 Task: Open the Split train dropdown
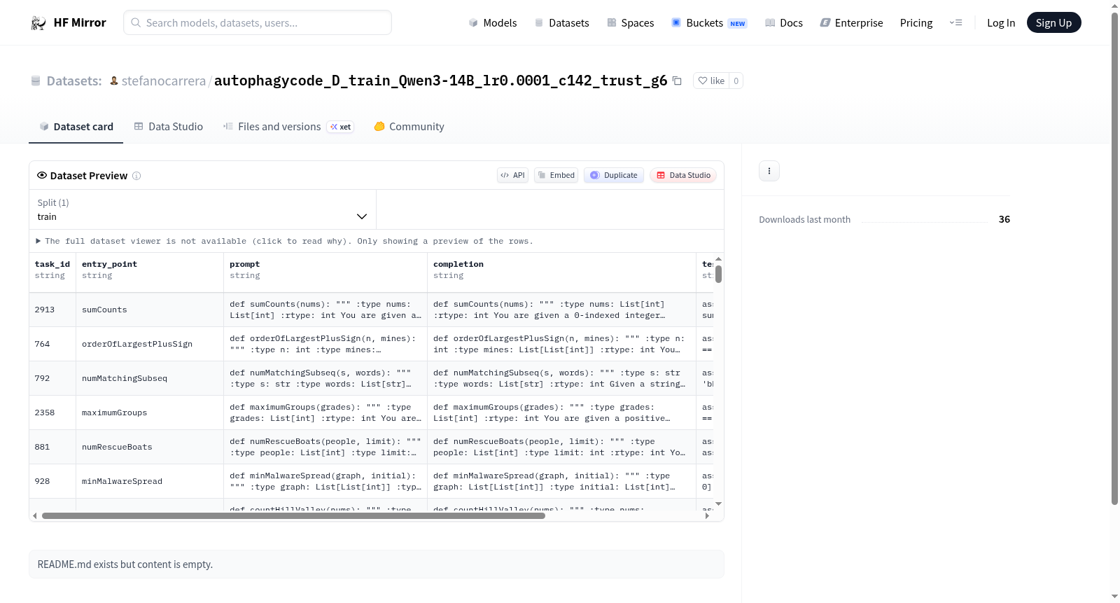tap(202, 209)
